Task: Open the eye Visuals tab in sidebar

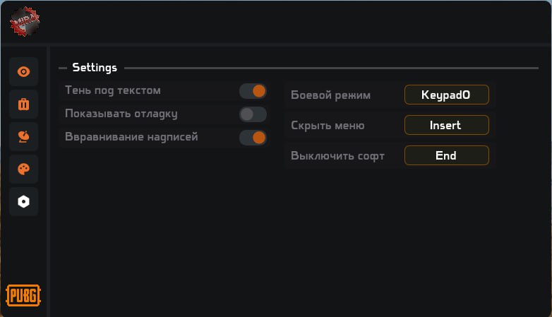Action: point(23,72)
